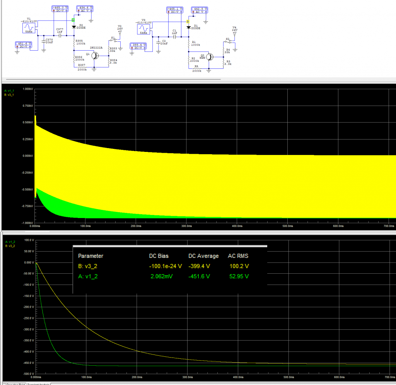The width and height of the screenshot is (396, 385).
Task: Select resistor R384 3.3k
Action: pos(109,61)
